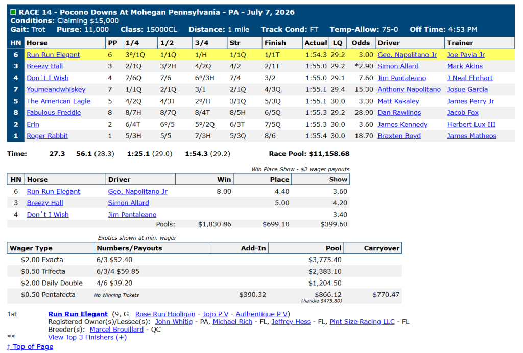The width and height of the screenshot is (523, 353).
Task: Open driver Geo. Napolitano Jr in results table
Action: tap(407, 55)
